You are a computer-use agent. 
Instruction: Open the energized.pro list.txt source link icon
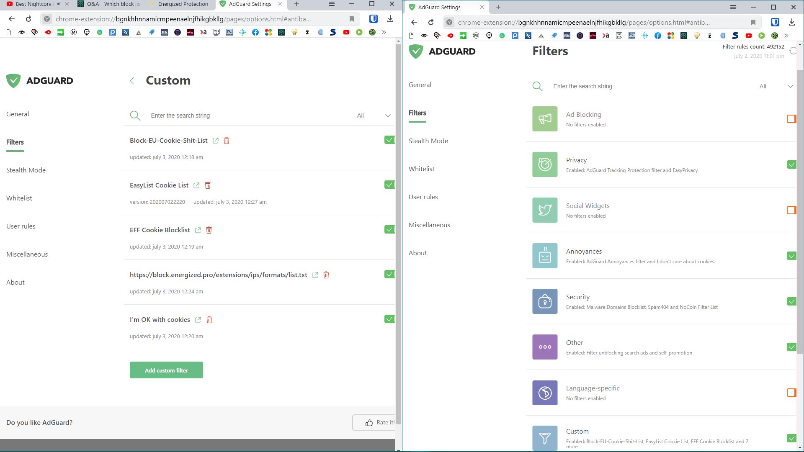315,275
